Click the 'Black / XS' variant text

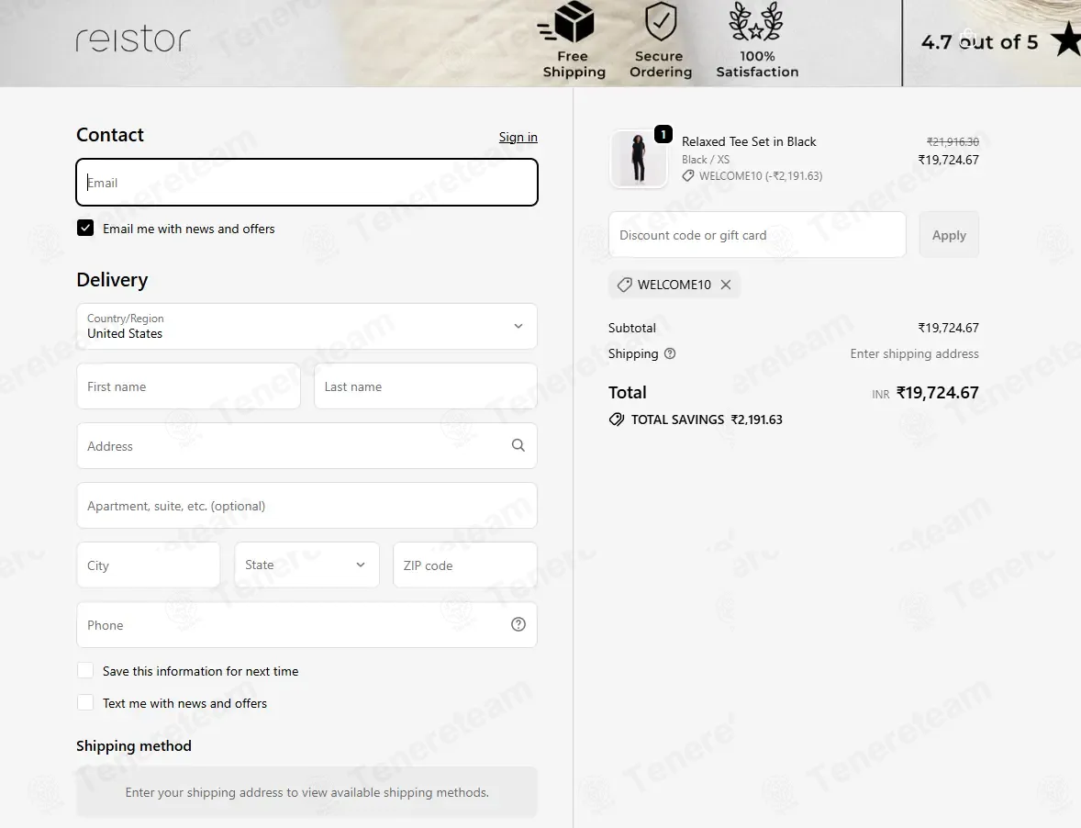pyautogui.click(x=706, y=159)
